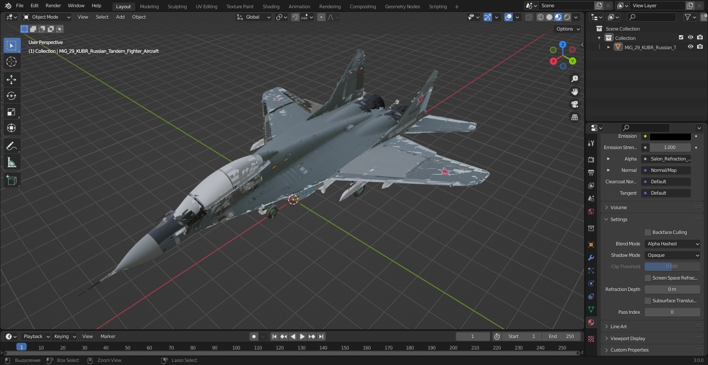Collapse the Settings panel

(x=619, y=220)
